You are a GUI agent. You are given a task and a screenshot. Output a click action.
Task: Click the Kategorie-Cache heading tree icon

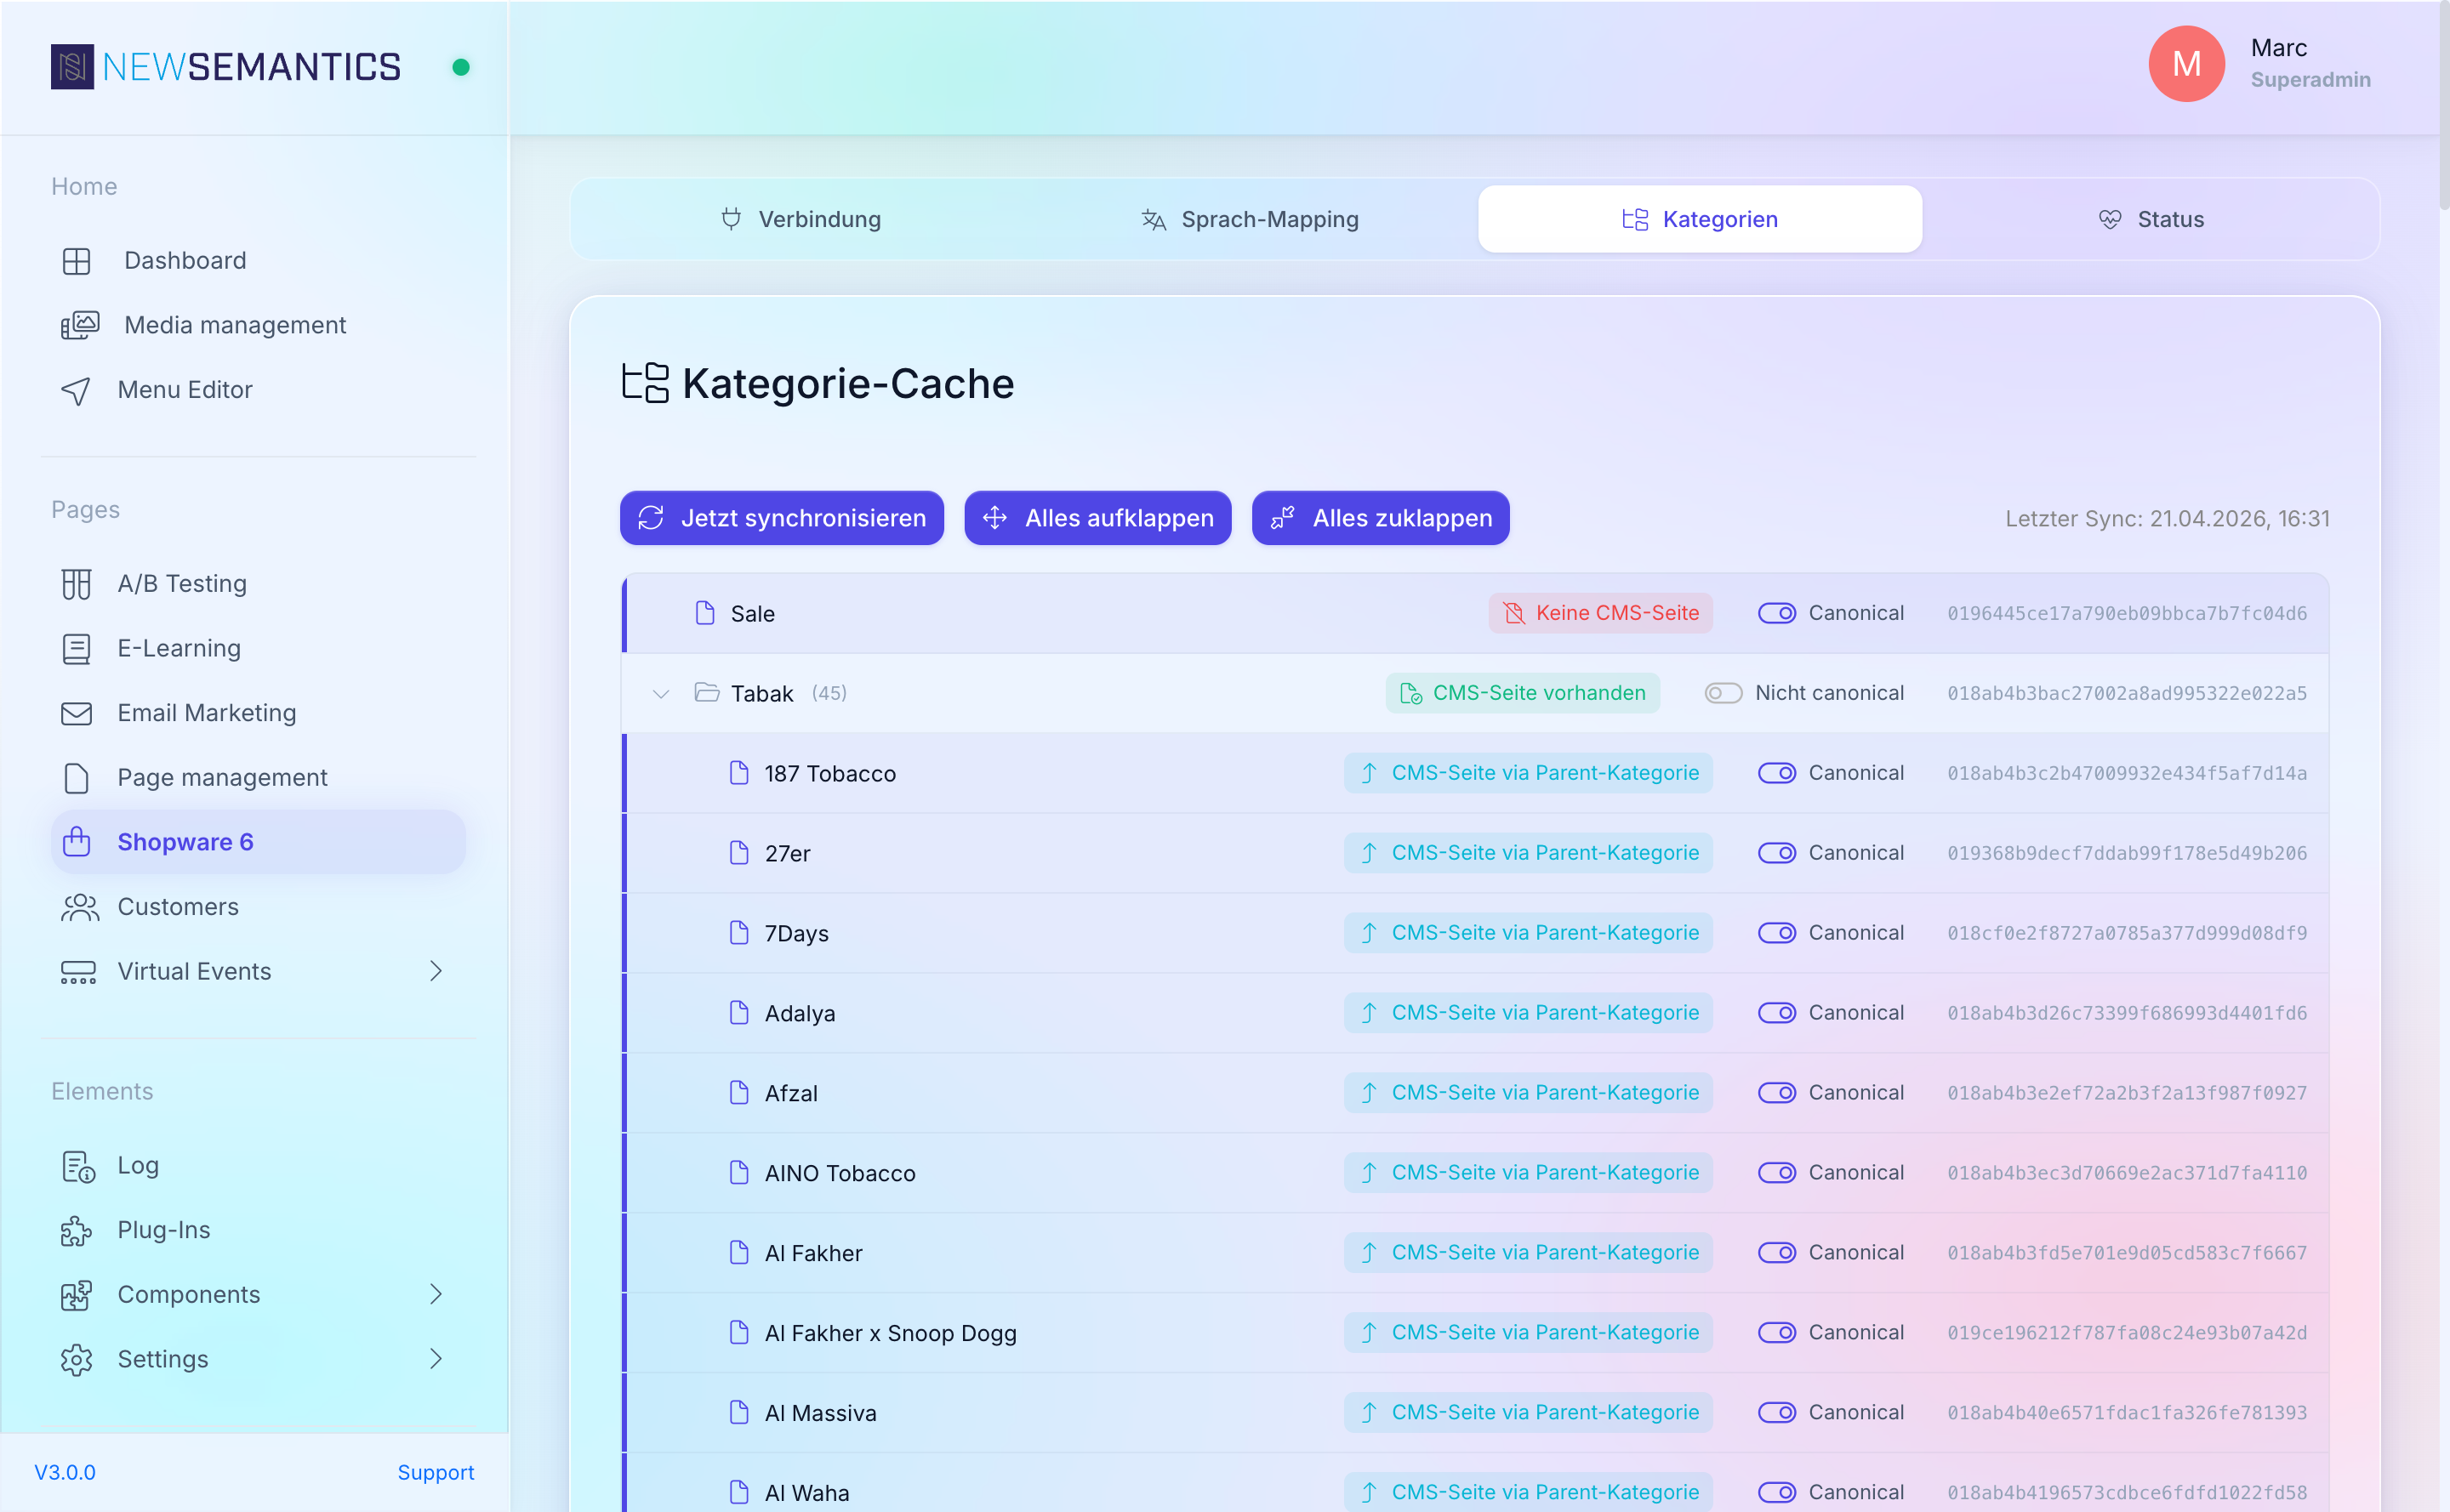click(x=646, y=383)
